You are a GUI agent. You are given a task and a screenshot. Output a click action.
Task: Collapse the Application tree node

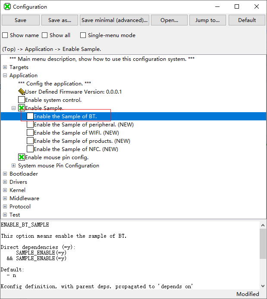[5, 76]
